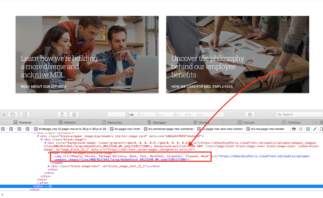The image size is (323, 198).
Task: Click the reload page icon
Action: [x=62, y=115]
